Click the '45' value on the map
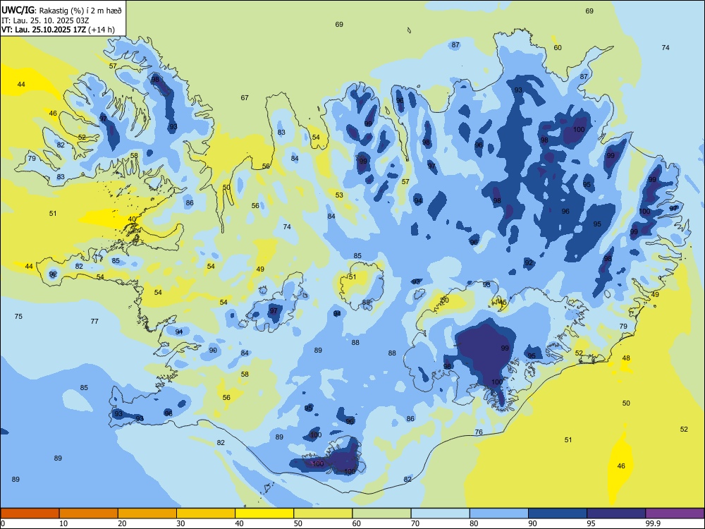 (x=503, y=303)
